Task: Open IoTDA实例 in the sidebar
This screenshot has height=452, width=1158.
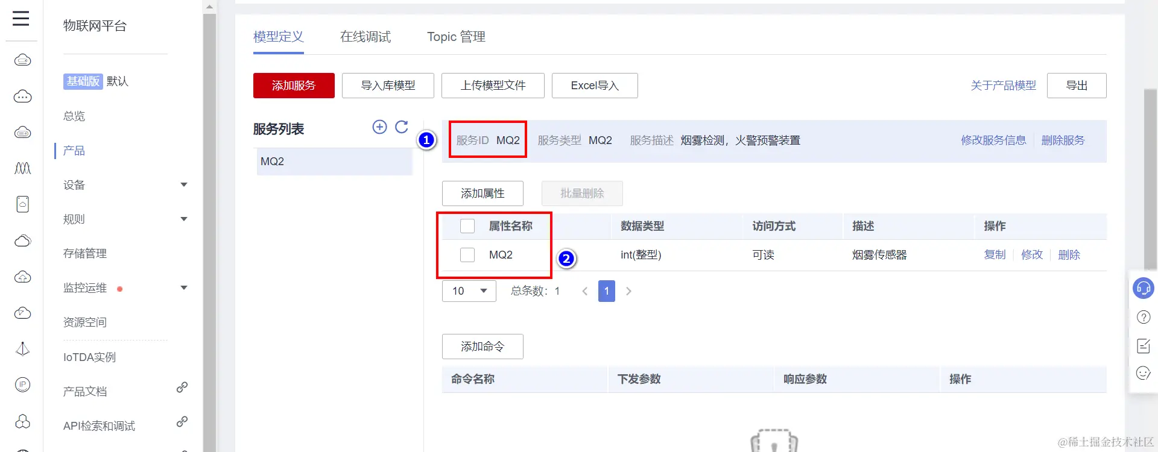Action: pos(89,357)
